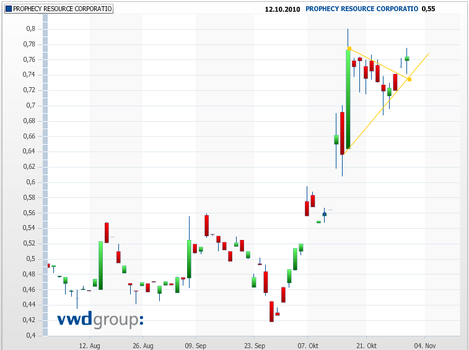This screenshot has height=350, width=469.
Task: Select the right yellow trendline endpoint handle
Action: 409,79
